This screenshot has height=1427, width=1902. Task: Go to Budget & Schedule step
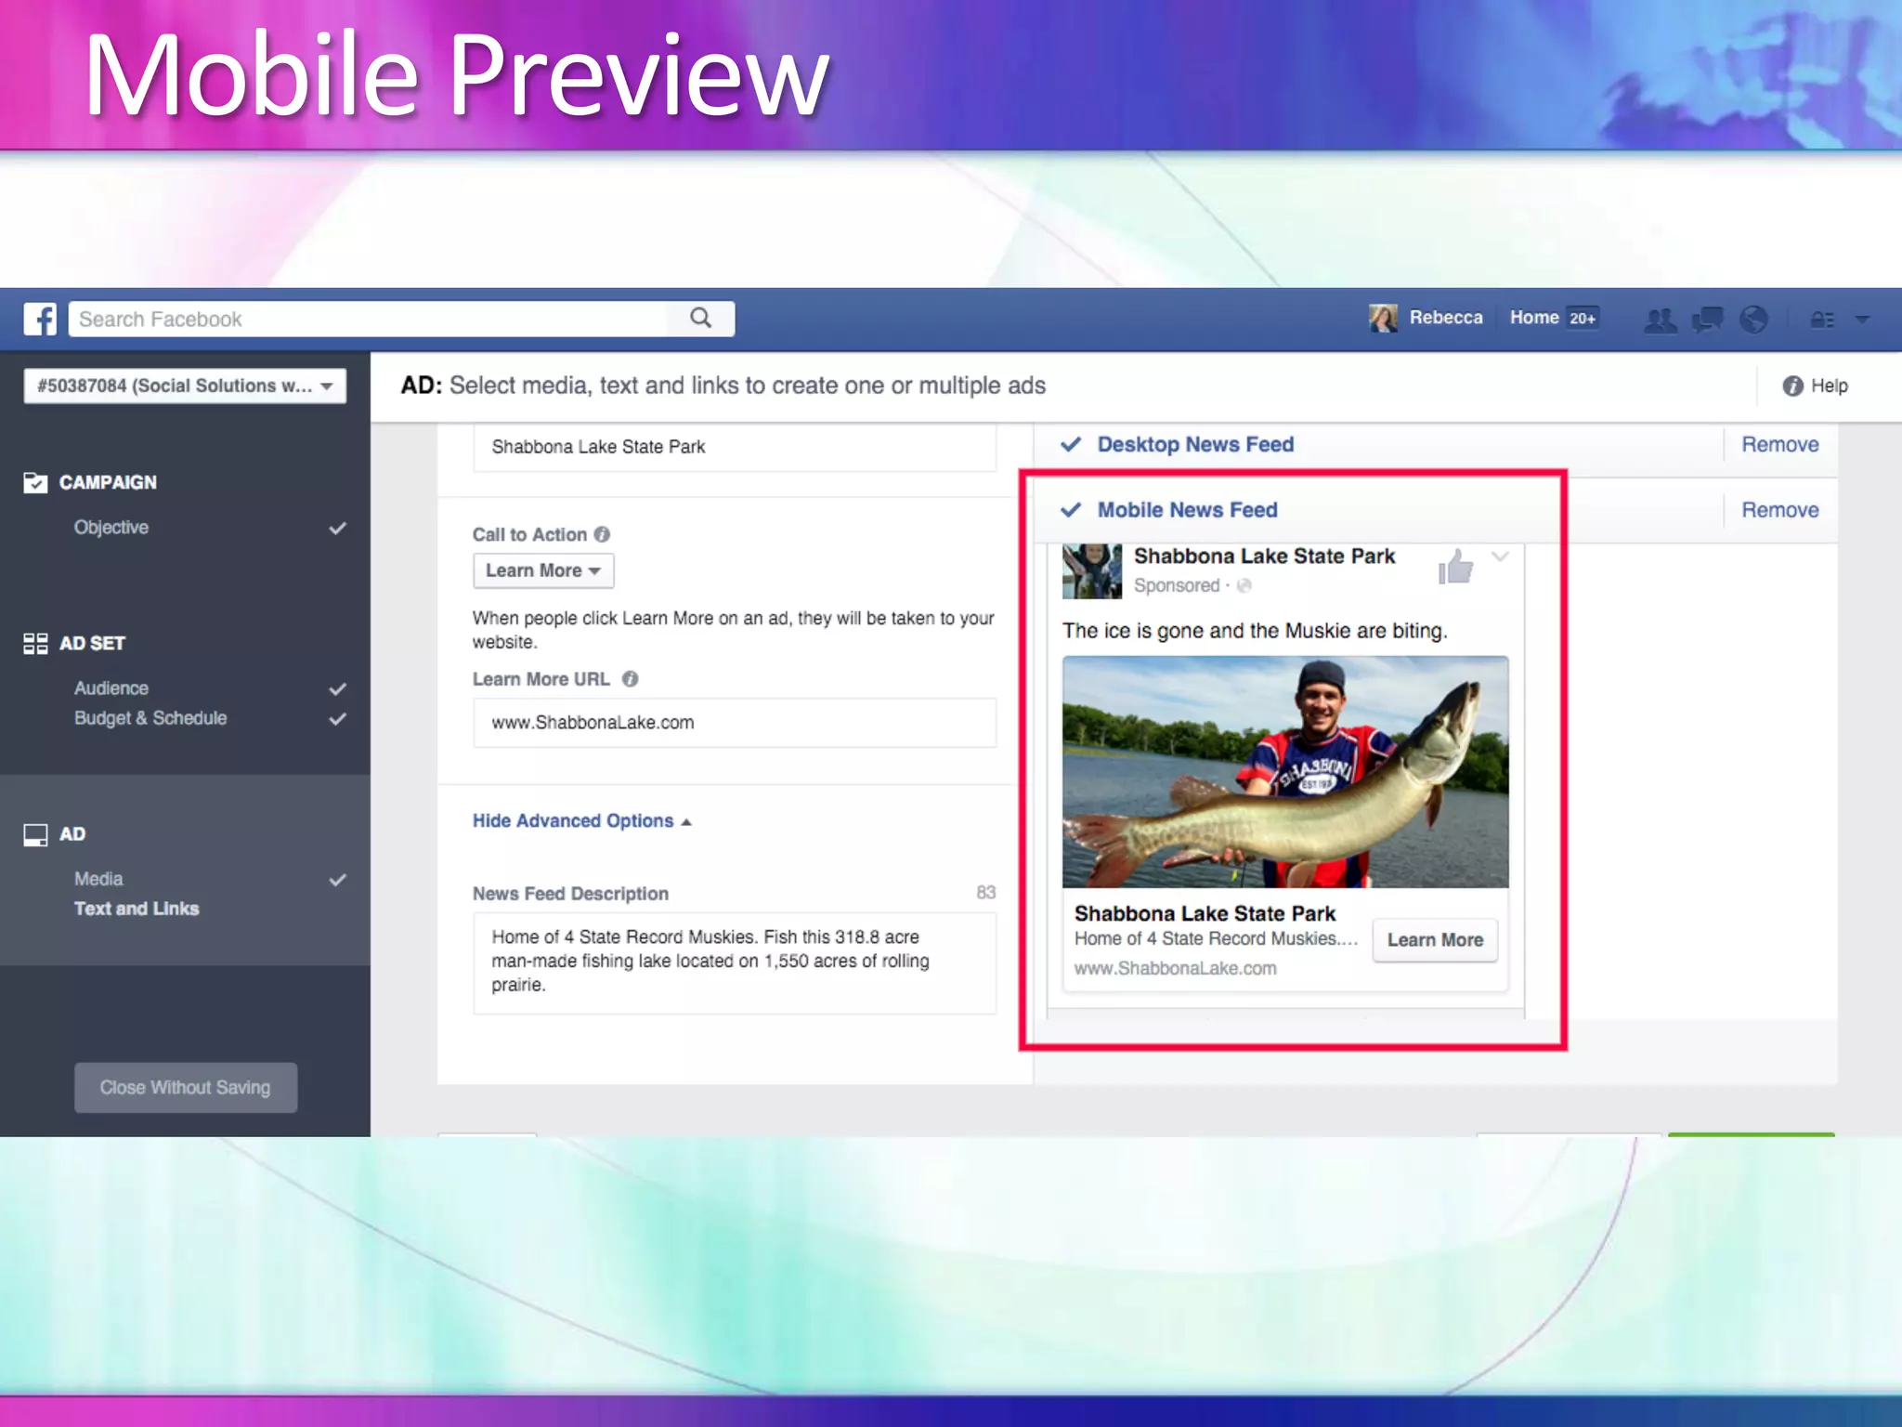[150, 718]
